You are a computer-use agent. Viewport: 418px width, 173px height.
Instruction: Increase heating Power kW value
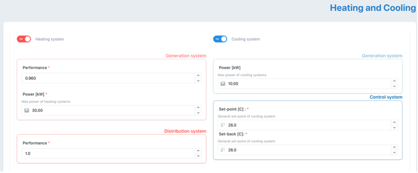point(198,108)
